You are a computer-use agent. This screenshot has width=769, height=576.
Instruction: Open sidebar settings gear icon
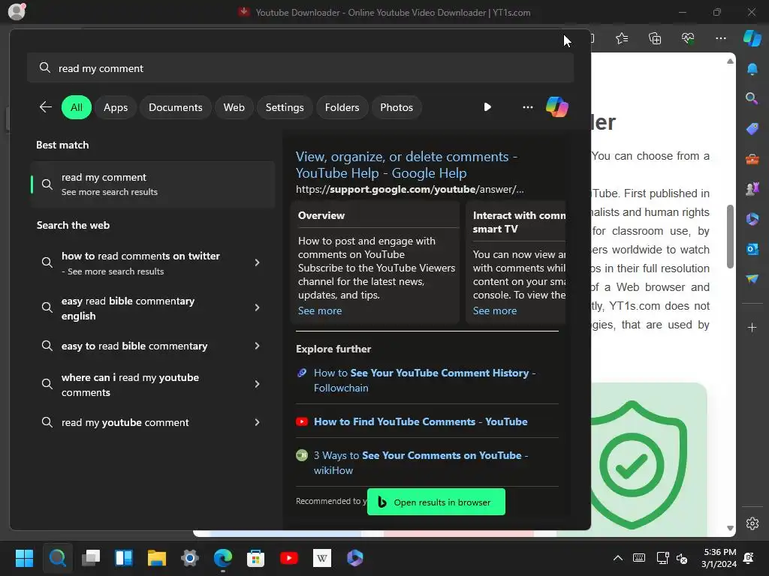tap(752, 523)
